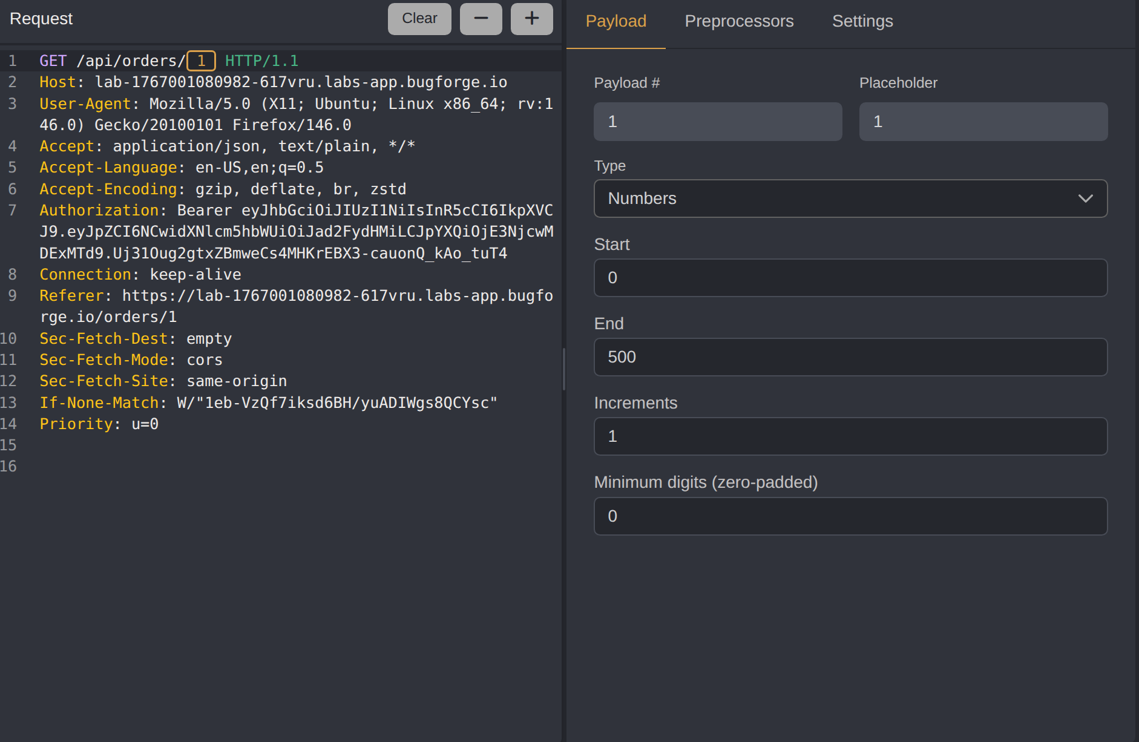Focus the Payload # field
1139x742 pixels.
pyautogui.click(x=718, y=122)
